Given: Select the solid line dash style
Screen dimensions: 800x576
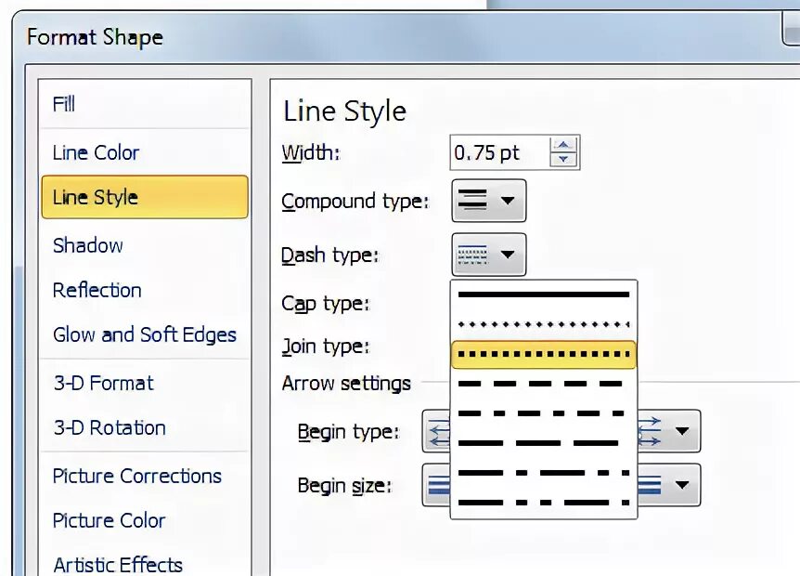Looking at the screenshot, I should [x=543, y=295].
